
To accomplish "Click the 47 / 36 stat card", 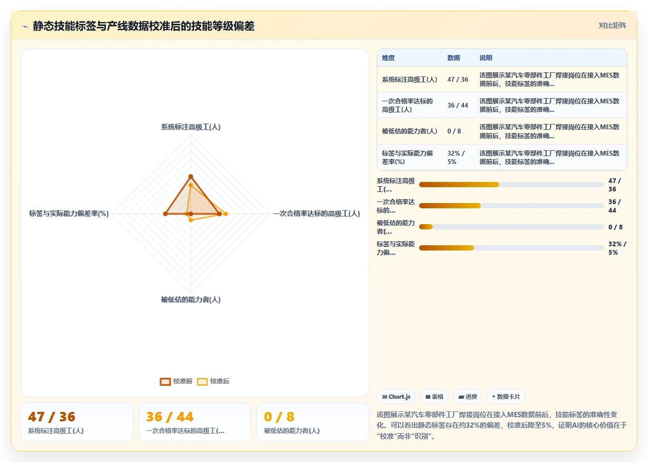I will click(x=77, y=422).
